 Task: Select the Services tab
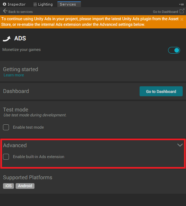69,4
